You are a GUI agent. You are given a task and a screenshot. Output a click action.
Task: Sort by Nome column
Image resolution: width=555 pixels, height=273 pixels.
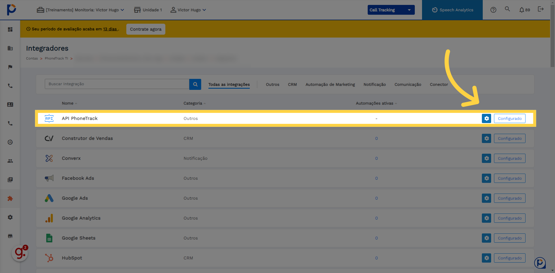pyautogui.click(x=69, y=103)
